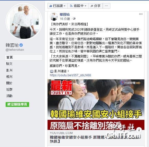Viewport: 149px width, 147px height.
Task: Open 貼文 section in the sidebar
Action: point(9,64)
